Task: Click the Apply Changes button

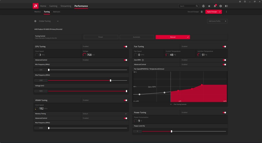Action: coord(213,12)
